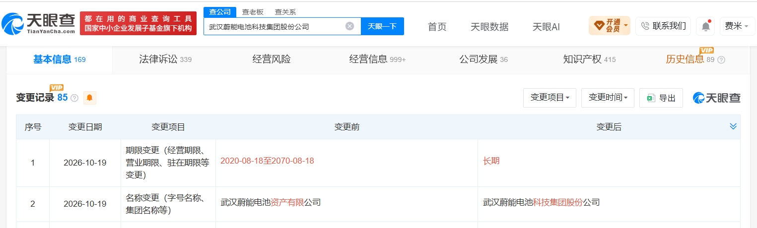
Task: Click 变更记录 section heading
Action: click(x=35, y=98)
